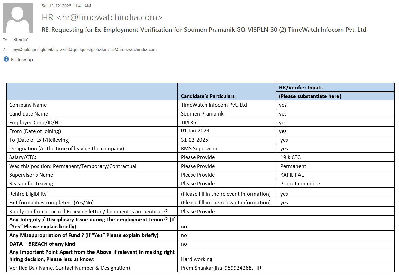
Task: Click Please Provide in Salary/CTC row
Action: 198,157
